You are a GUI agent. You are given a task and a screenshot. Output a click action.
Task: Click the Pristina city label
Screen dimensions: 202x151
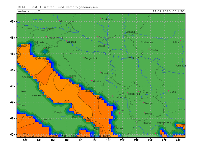tap(144, 92)
